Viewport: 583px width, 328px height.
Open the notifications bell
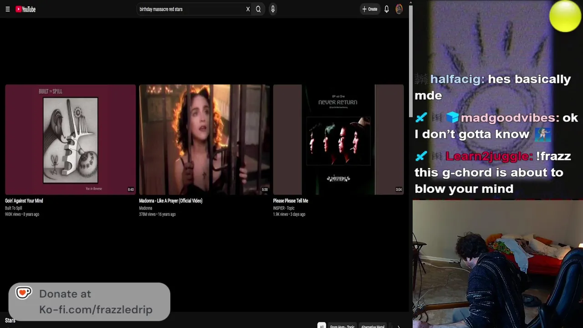[x=386, y=9]
